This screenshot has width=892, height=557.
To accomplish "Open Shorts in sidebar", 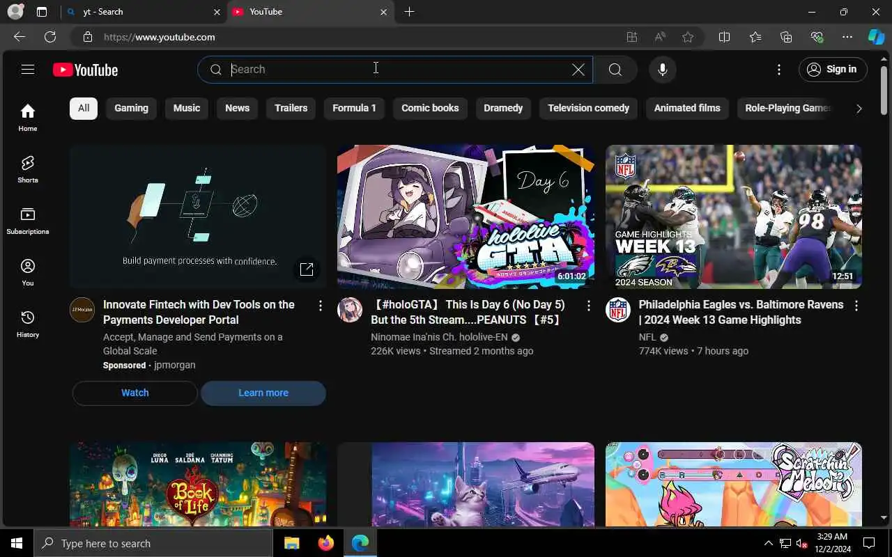I will (x=28, y=169).
